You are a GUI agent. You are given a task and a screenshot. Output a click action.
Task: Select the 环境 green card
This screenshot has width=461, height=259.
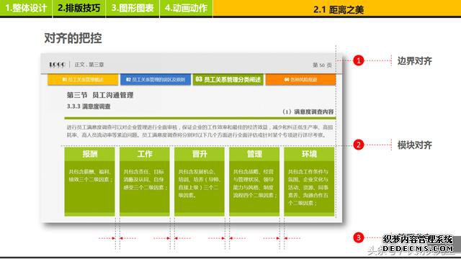pyautogui.click(x=309, y=181)
